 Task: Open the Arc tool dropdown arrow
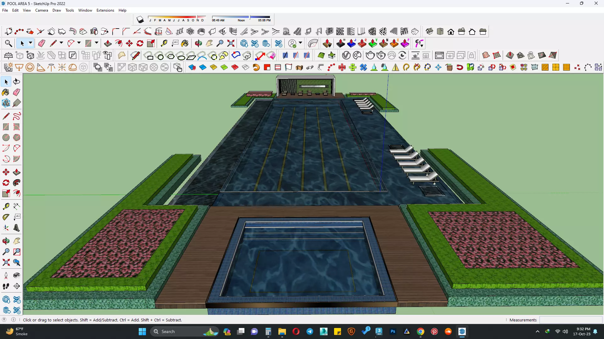point(79,43)
